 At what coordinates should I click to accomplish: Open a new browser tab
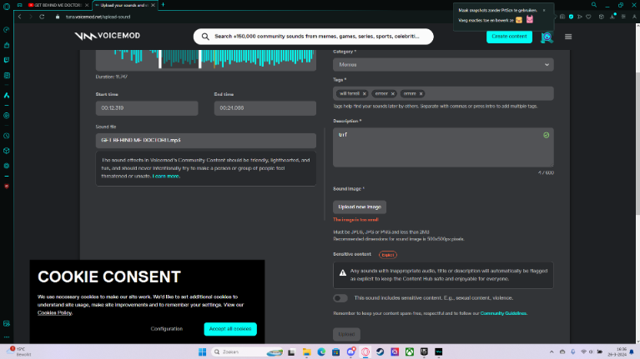(163, 5)
